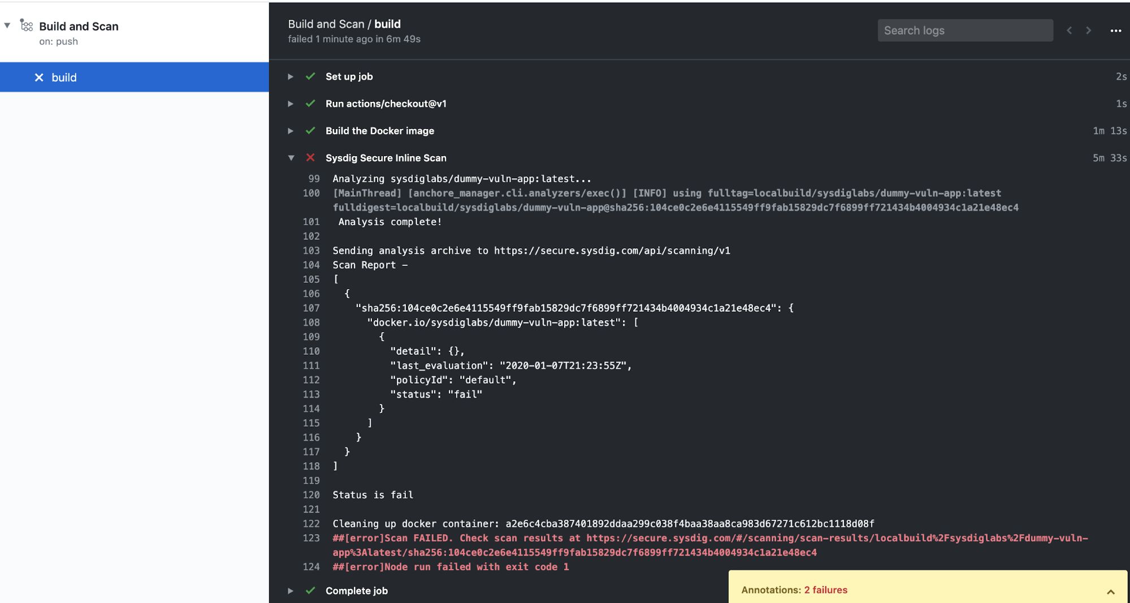Select log line number 103
The height and width of the screenshot is (603, 1130).
pos(311,251)
